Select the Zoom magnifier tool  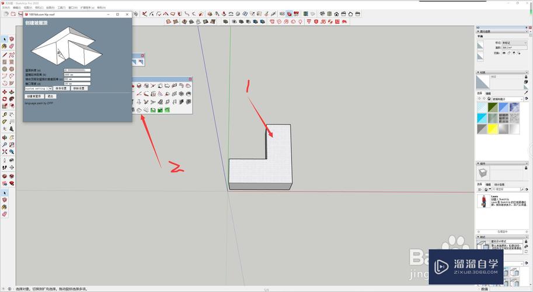pos(5,144)
